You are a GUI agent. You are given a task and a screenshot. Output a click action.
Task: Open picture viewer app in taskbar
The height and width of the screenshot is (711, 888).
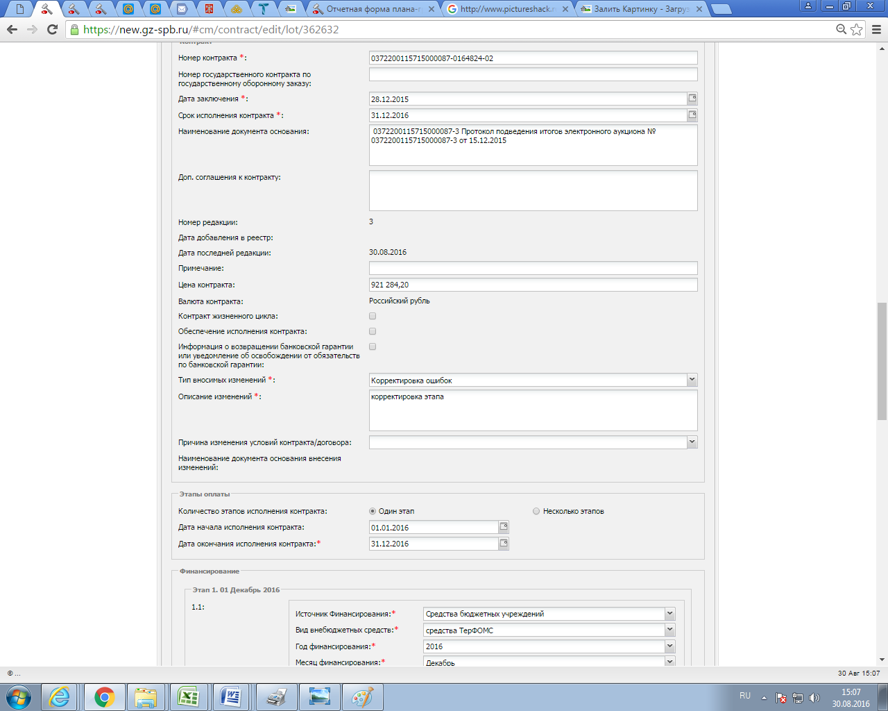[x=319, y=696]
